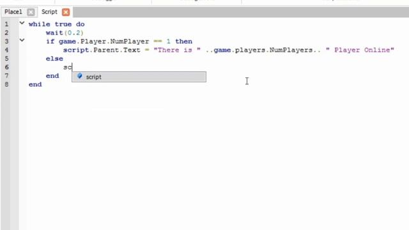
Task: Click 'NumPlayer' in the if condition
Action: click(x=130, y=42)
